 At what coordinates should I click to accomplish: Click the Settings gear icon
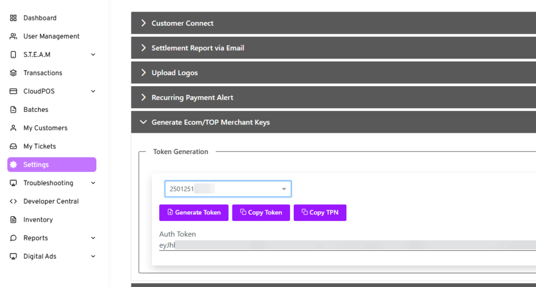coord(14,165)
